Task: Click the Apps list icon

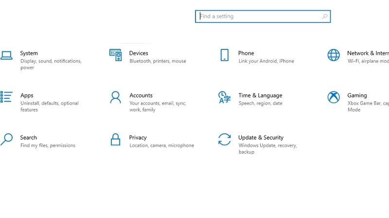Action: 6,97
